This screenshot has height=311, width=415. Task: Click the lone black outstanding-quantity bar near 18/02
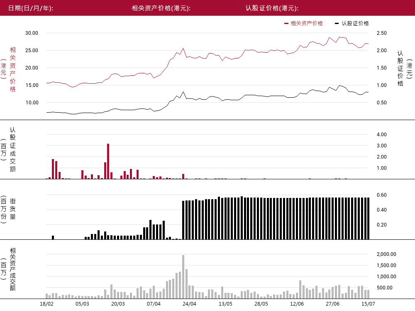[x=53, y=237]
